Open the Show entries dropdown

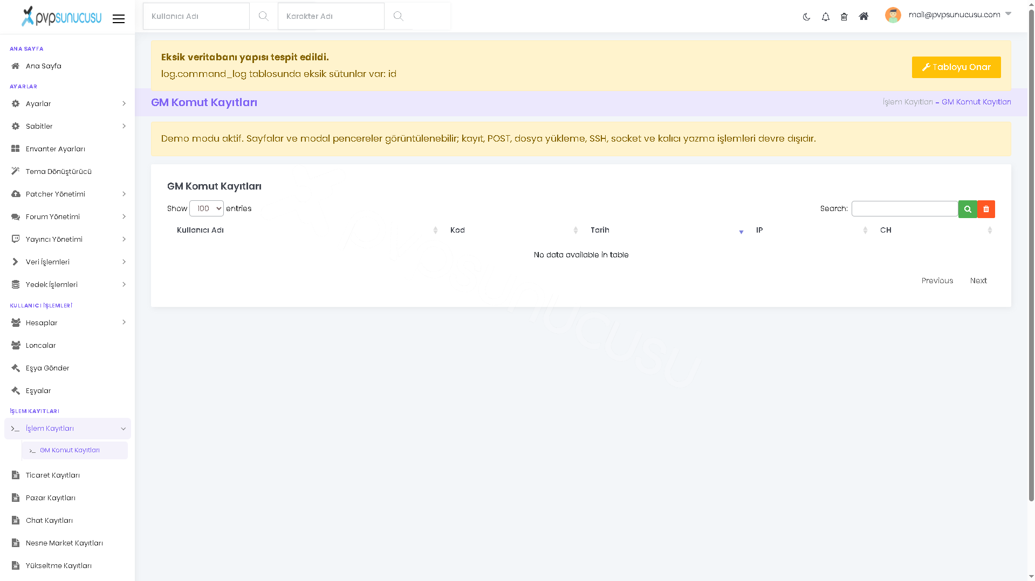[x=207, y=208]
